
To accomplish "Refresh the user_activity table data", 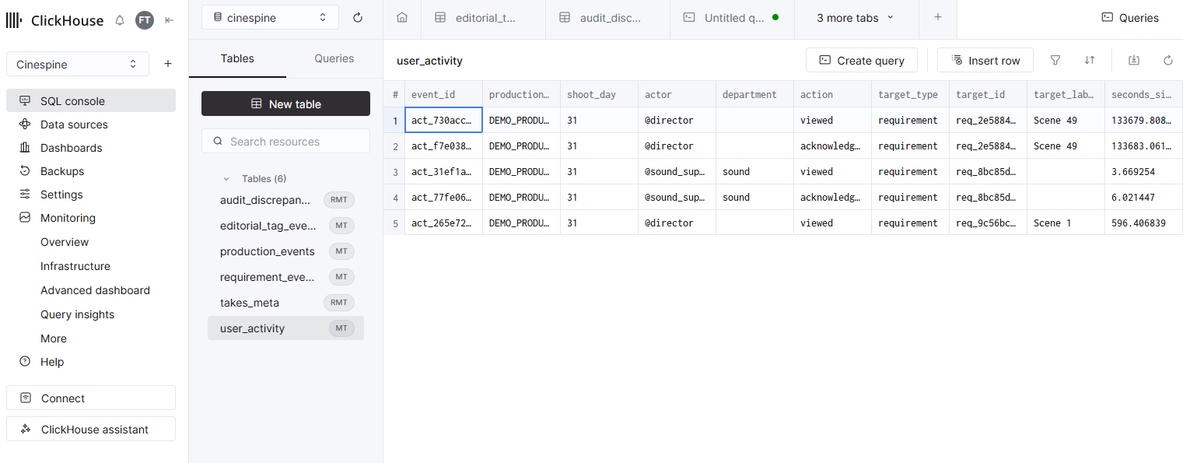I will click(1167, 60).
